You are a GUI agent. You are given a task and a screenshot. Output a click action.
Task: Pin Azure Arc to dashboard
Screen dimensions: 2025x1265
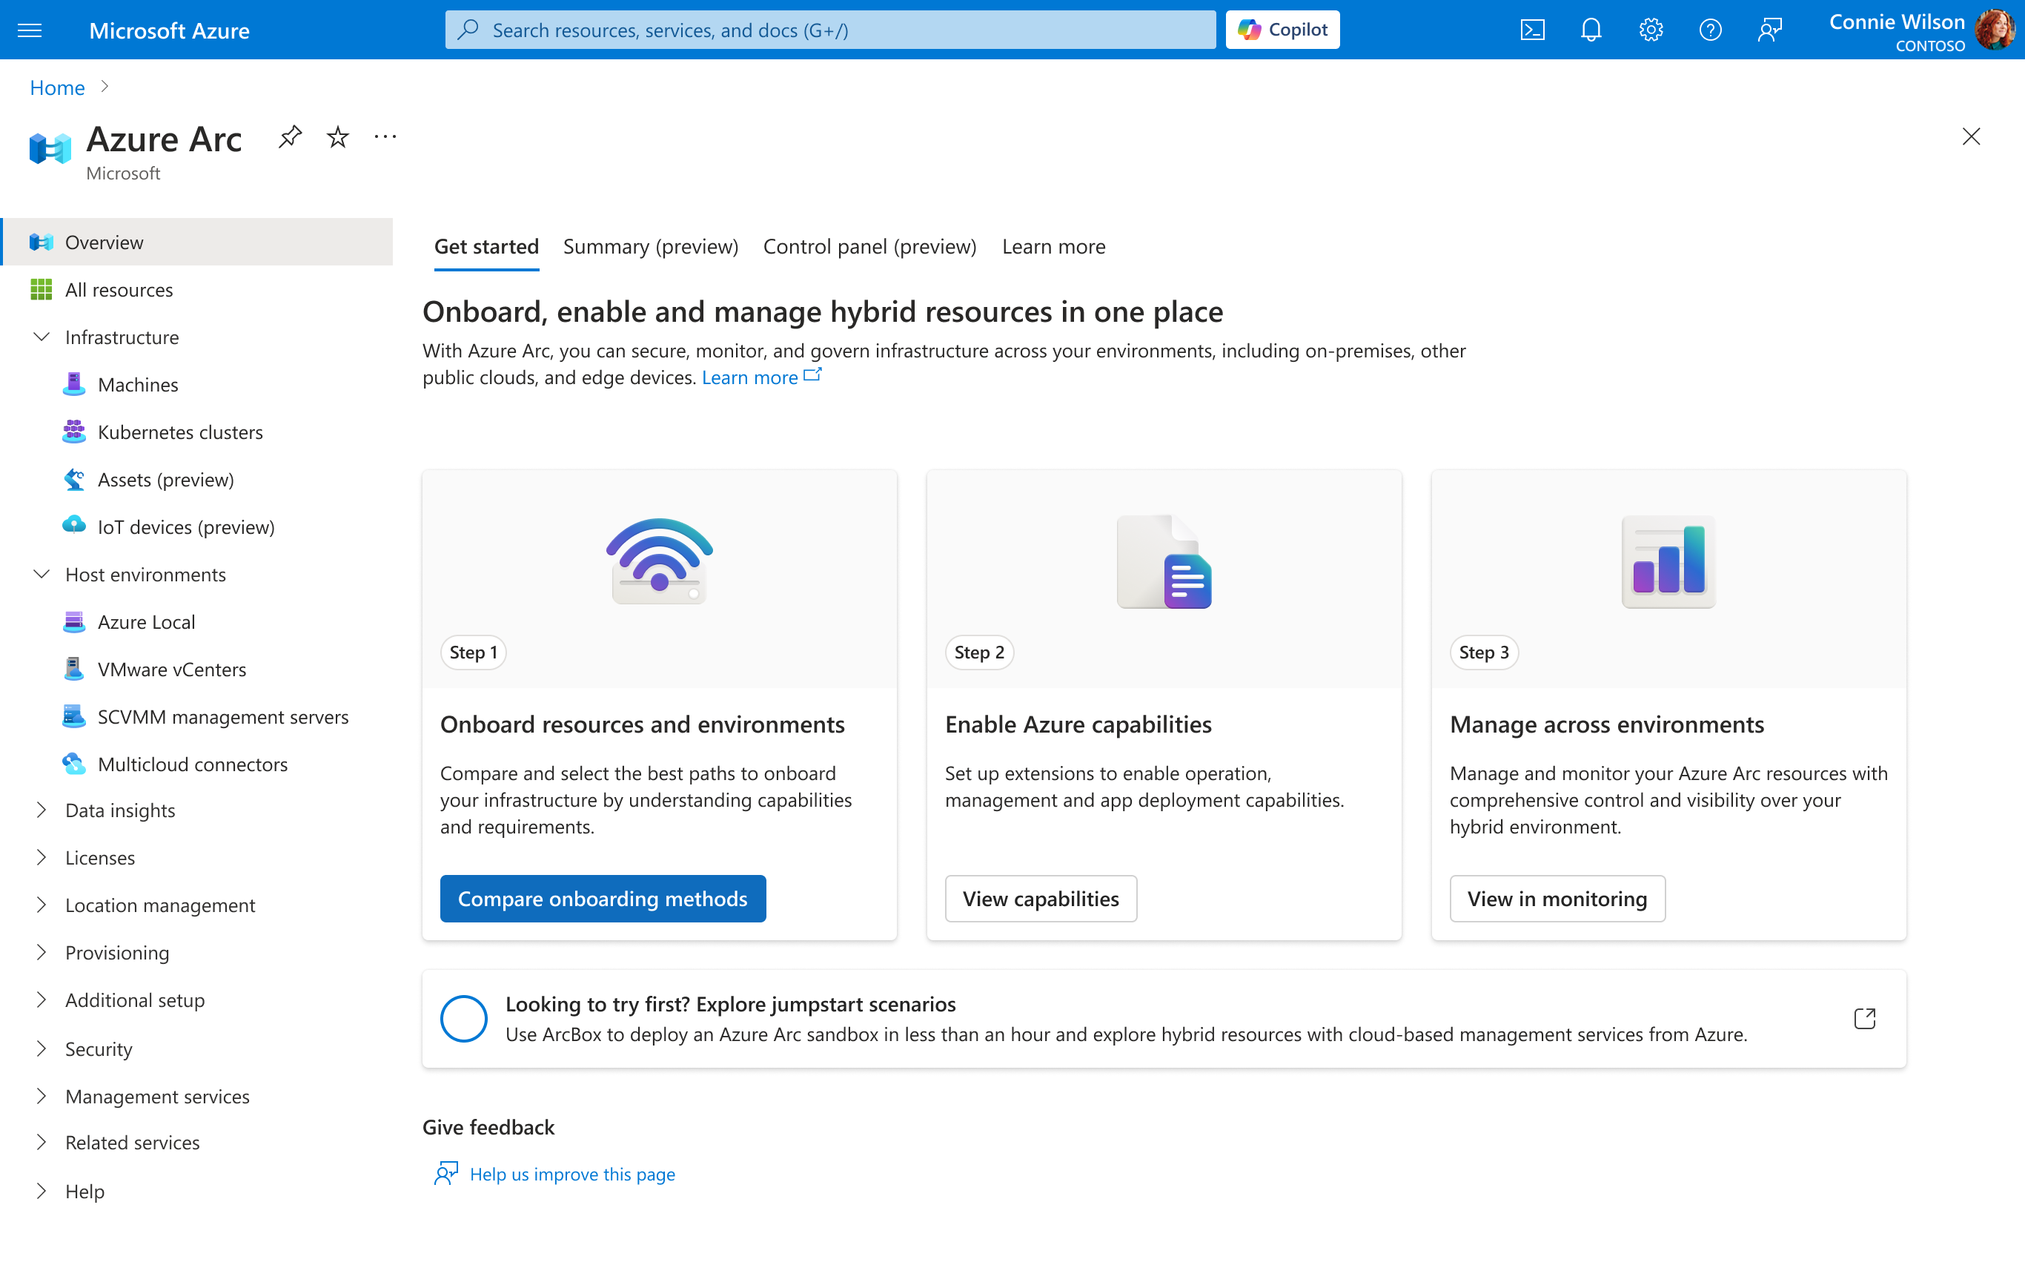click(289, 136)
